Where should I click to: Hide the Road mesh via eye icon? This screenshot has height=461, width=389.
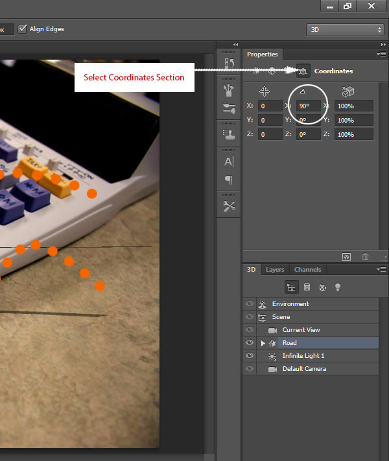(250, 342)
